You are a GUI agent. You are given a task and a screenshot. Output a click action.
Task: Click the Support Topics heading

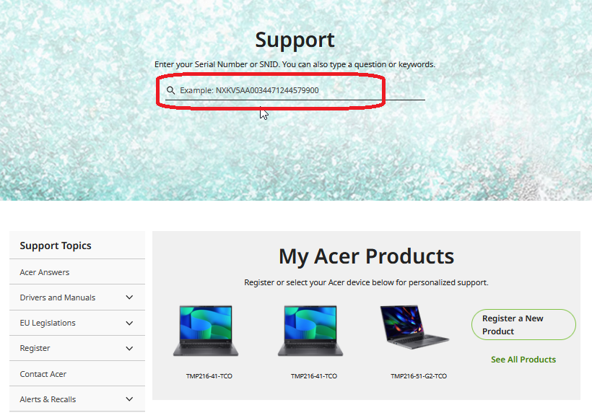(x=56, y=245)
